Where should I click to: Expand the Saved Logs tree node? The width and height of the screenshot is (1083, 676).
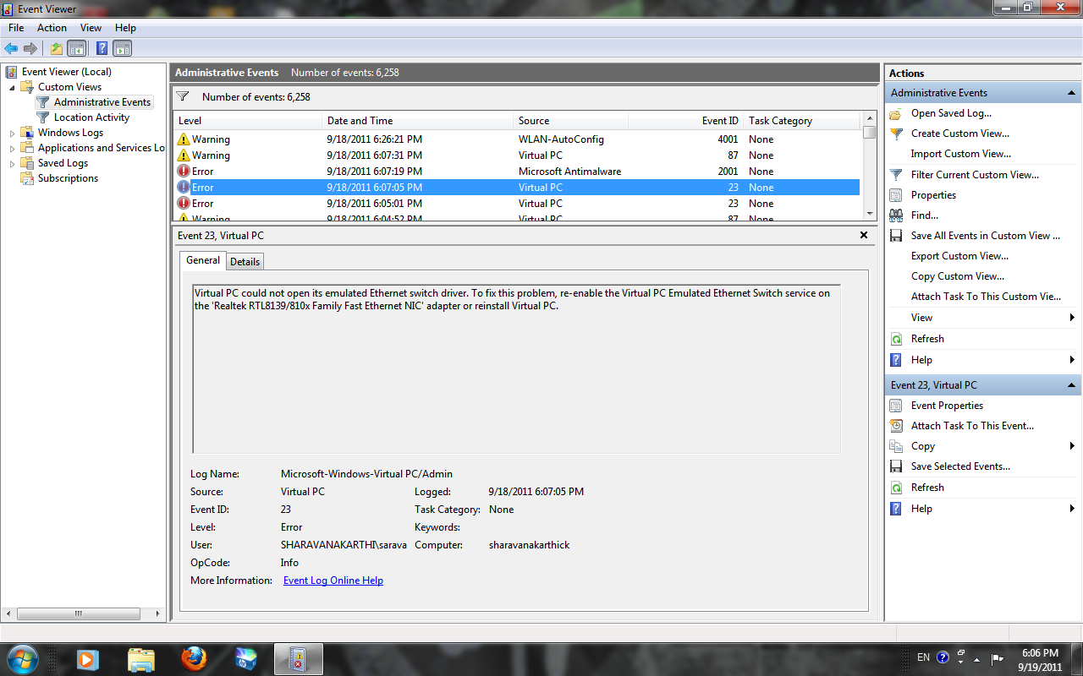pyautogui.click(x=13, y=163)
